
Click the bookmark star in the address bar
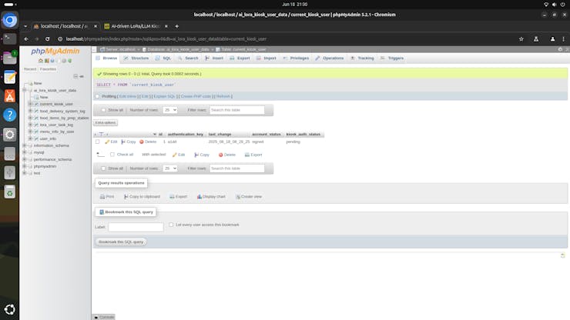[521, 39]
